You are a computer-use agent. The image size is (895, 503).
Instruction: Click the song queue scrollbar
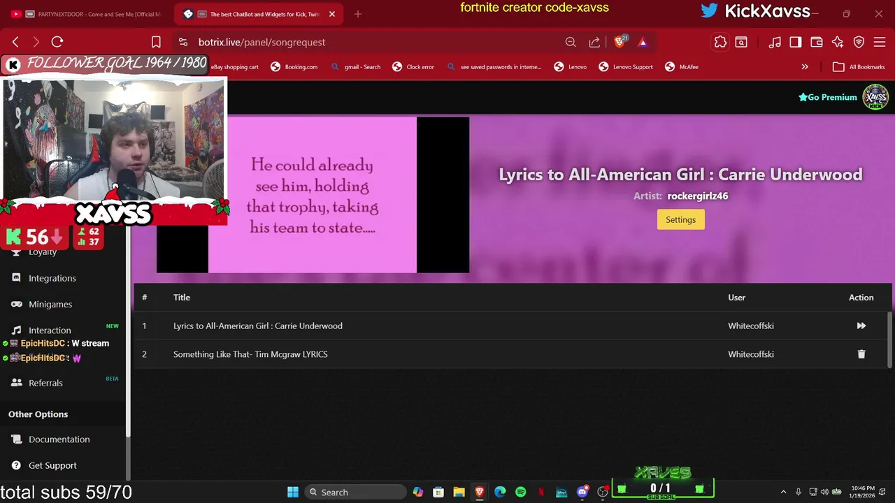pos(890,339)
